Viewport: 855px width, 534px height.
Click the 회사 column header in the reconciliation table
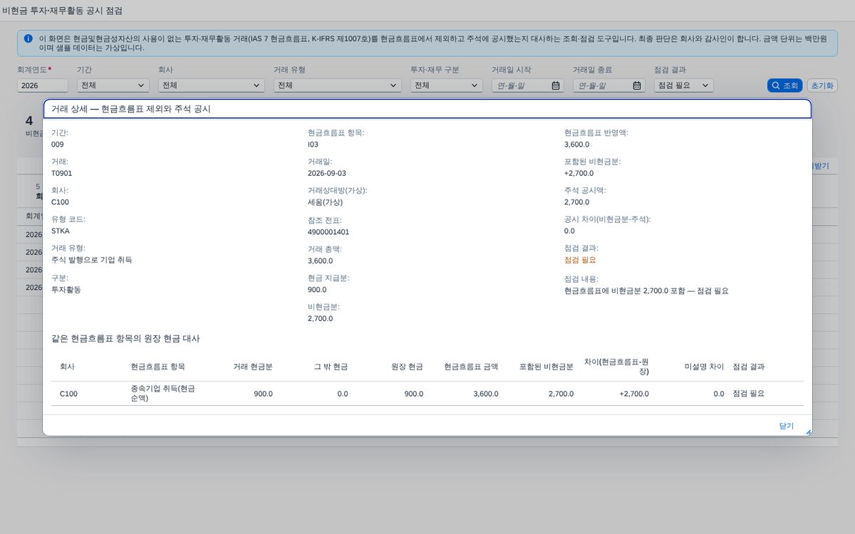click(x=67, y=367)
